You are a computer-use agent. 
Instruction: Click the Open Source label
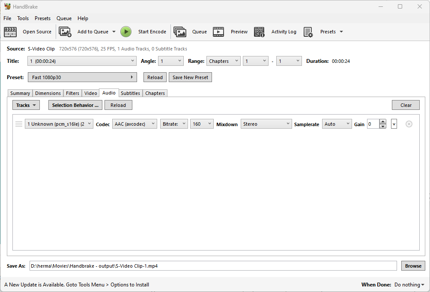point(37,32)
